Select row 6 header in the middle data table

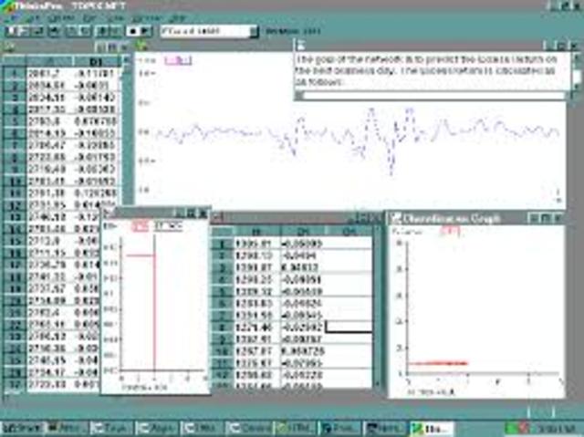223,304
